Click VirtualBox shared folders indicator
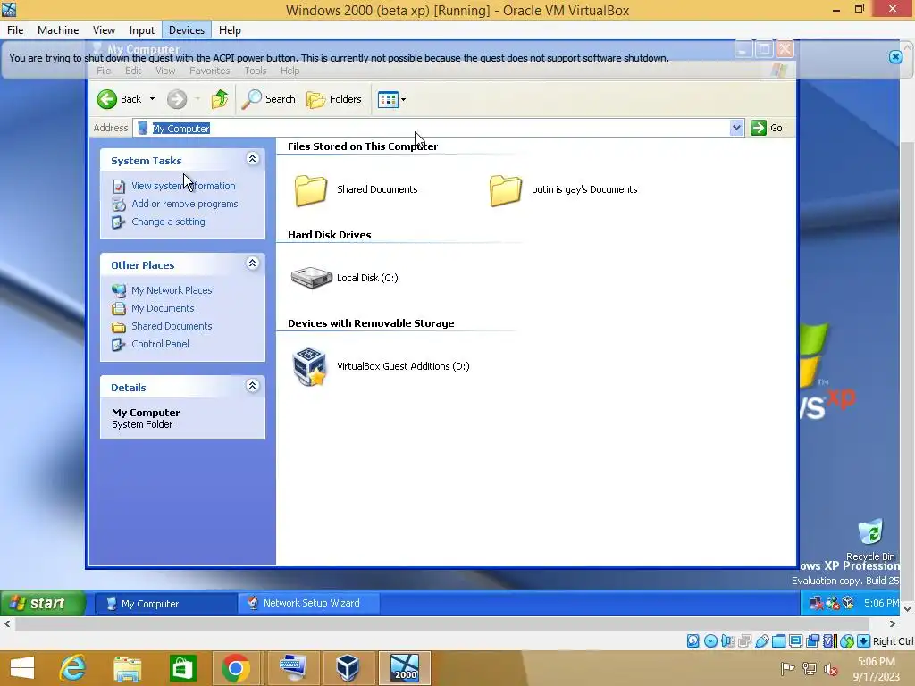Image resolution: width=915 pixels, height=686 pixels. tap(778, 641)
